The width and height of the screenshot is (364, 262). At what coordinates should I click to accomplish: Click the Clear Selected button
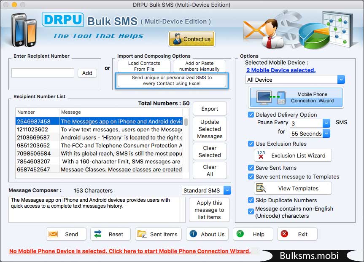pos(210,151)
